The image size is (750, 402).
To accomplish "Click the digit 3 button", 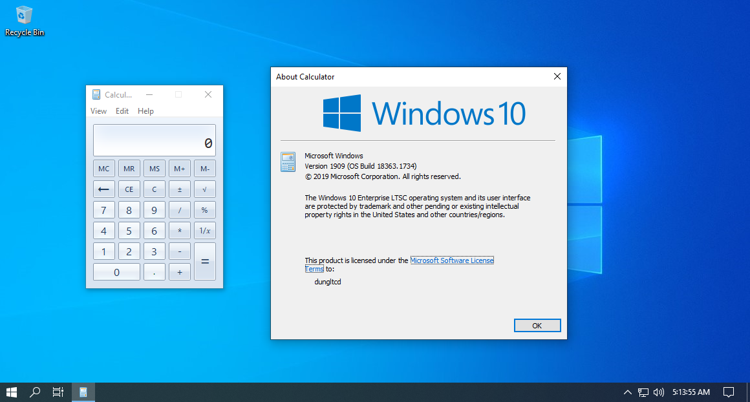I will tap(155, 251).
